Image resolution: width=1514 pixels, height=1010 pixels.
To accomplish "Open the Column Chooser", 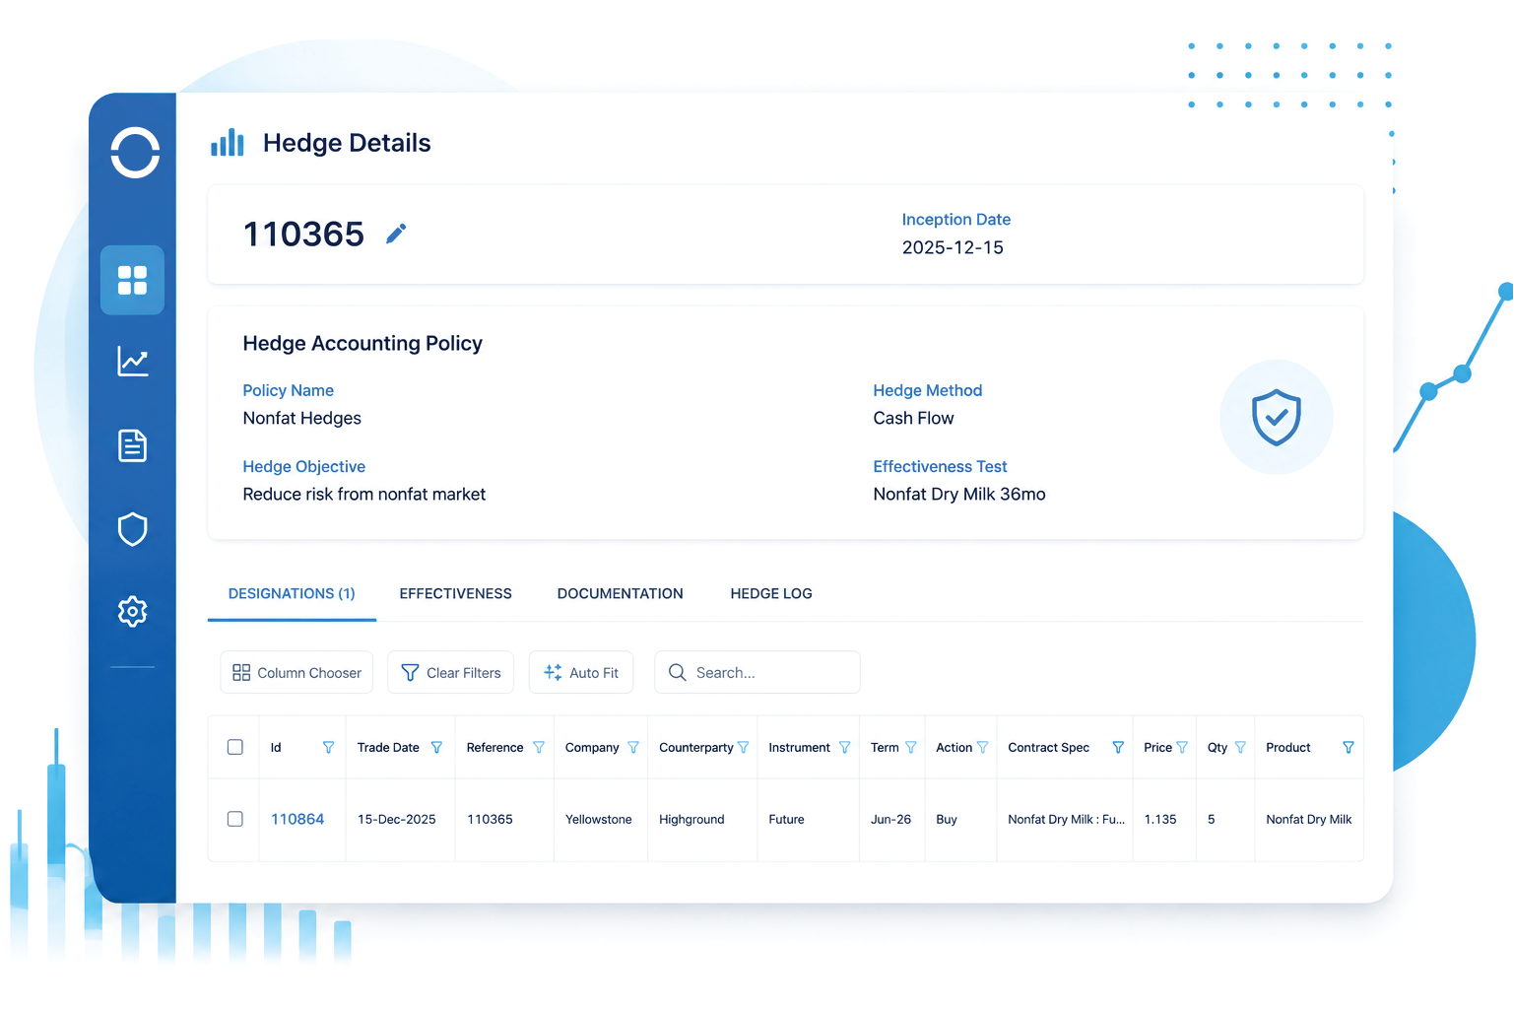I will [x=296, y=673].
